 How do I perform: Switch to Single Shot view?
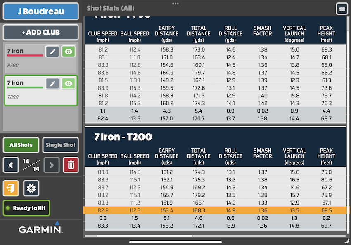click(60, 145)
